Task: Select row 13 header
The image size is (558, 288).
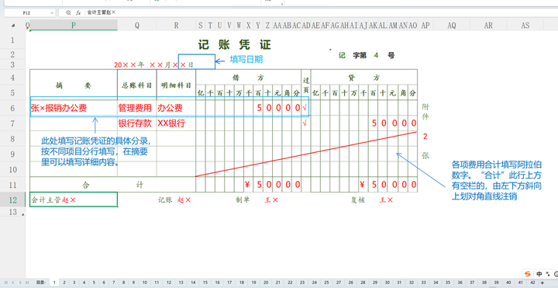Action: 13,212
